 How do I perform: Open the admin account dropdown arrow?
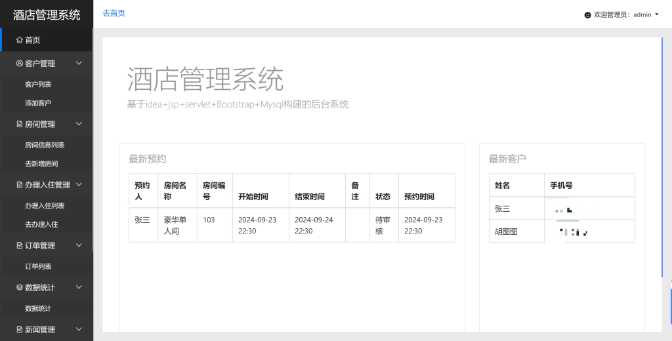pos(656,14)
